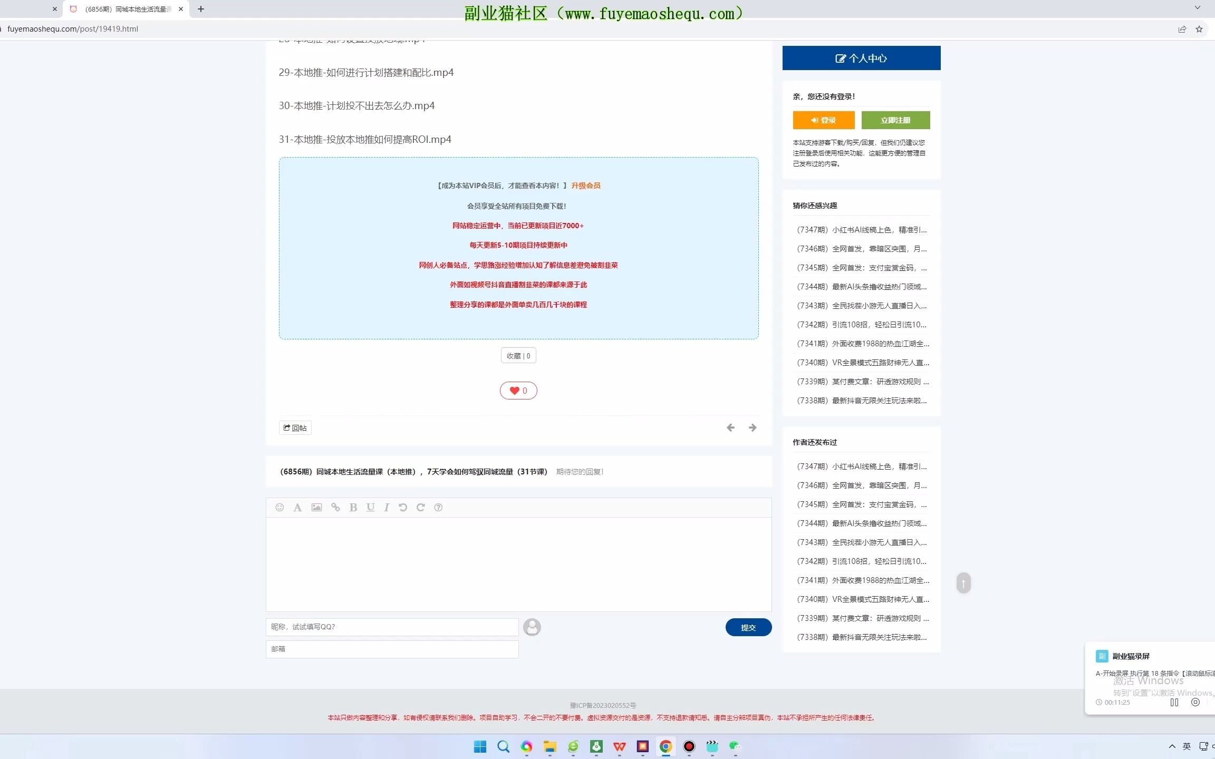The height and width of the screenshot is (759, 1215).
Task: Stop the 副业猫录屏 recording
Action: point(1195,702)
